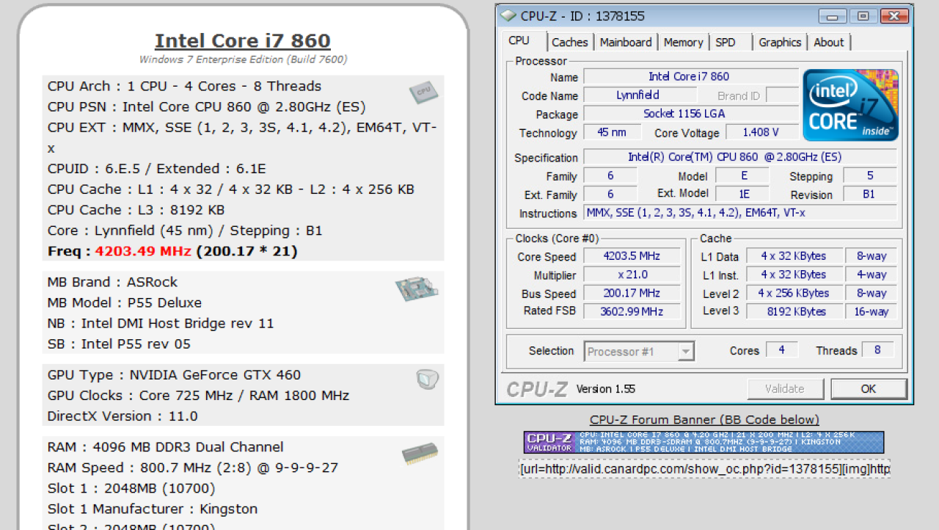Screen dimensions: 939x530
Task: Click the Multiplier value x 21.0
Action: (632, 275)
